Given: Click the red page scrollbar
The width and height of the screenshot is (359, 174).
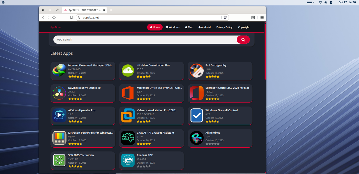Looking at the screenshot, I should pos(265,52).
